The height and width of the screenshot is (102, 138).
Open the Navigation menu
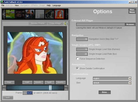[25, 5]
